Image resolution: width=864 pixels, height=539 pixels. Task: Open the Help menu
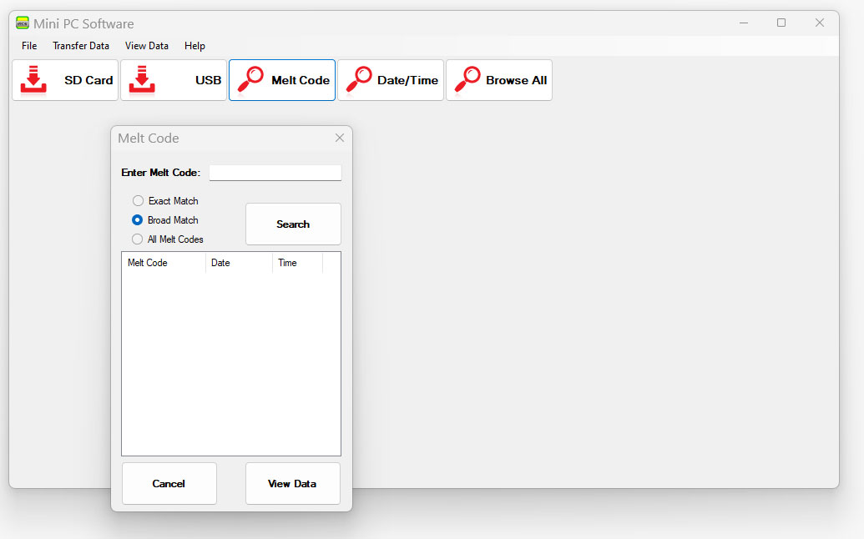tap(195, 46)
